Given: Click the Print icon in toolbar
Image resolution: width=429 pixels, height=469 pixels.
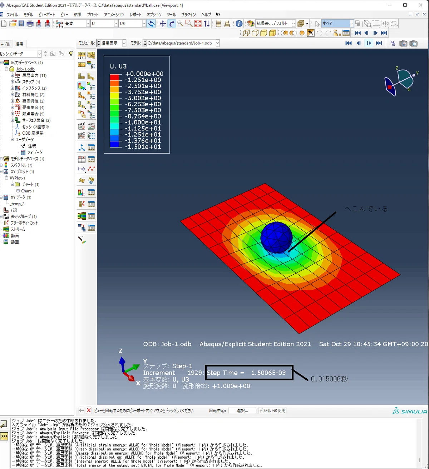Looking at the screenshot, I should tap(30, 24).
